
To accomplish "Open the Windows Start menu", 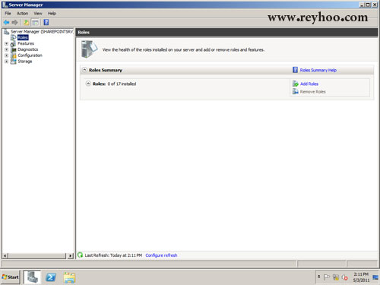I will click(11, 277).
